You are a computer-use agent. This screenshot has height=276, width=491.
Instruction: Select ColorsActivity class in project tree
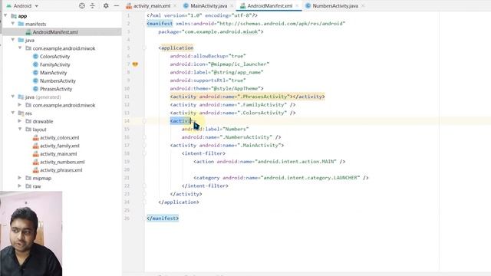pyautogui.click(x=54, y=56)
